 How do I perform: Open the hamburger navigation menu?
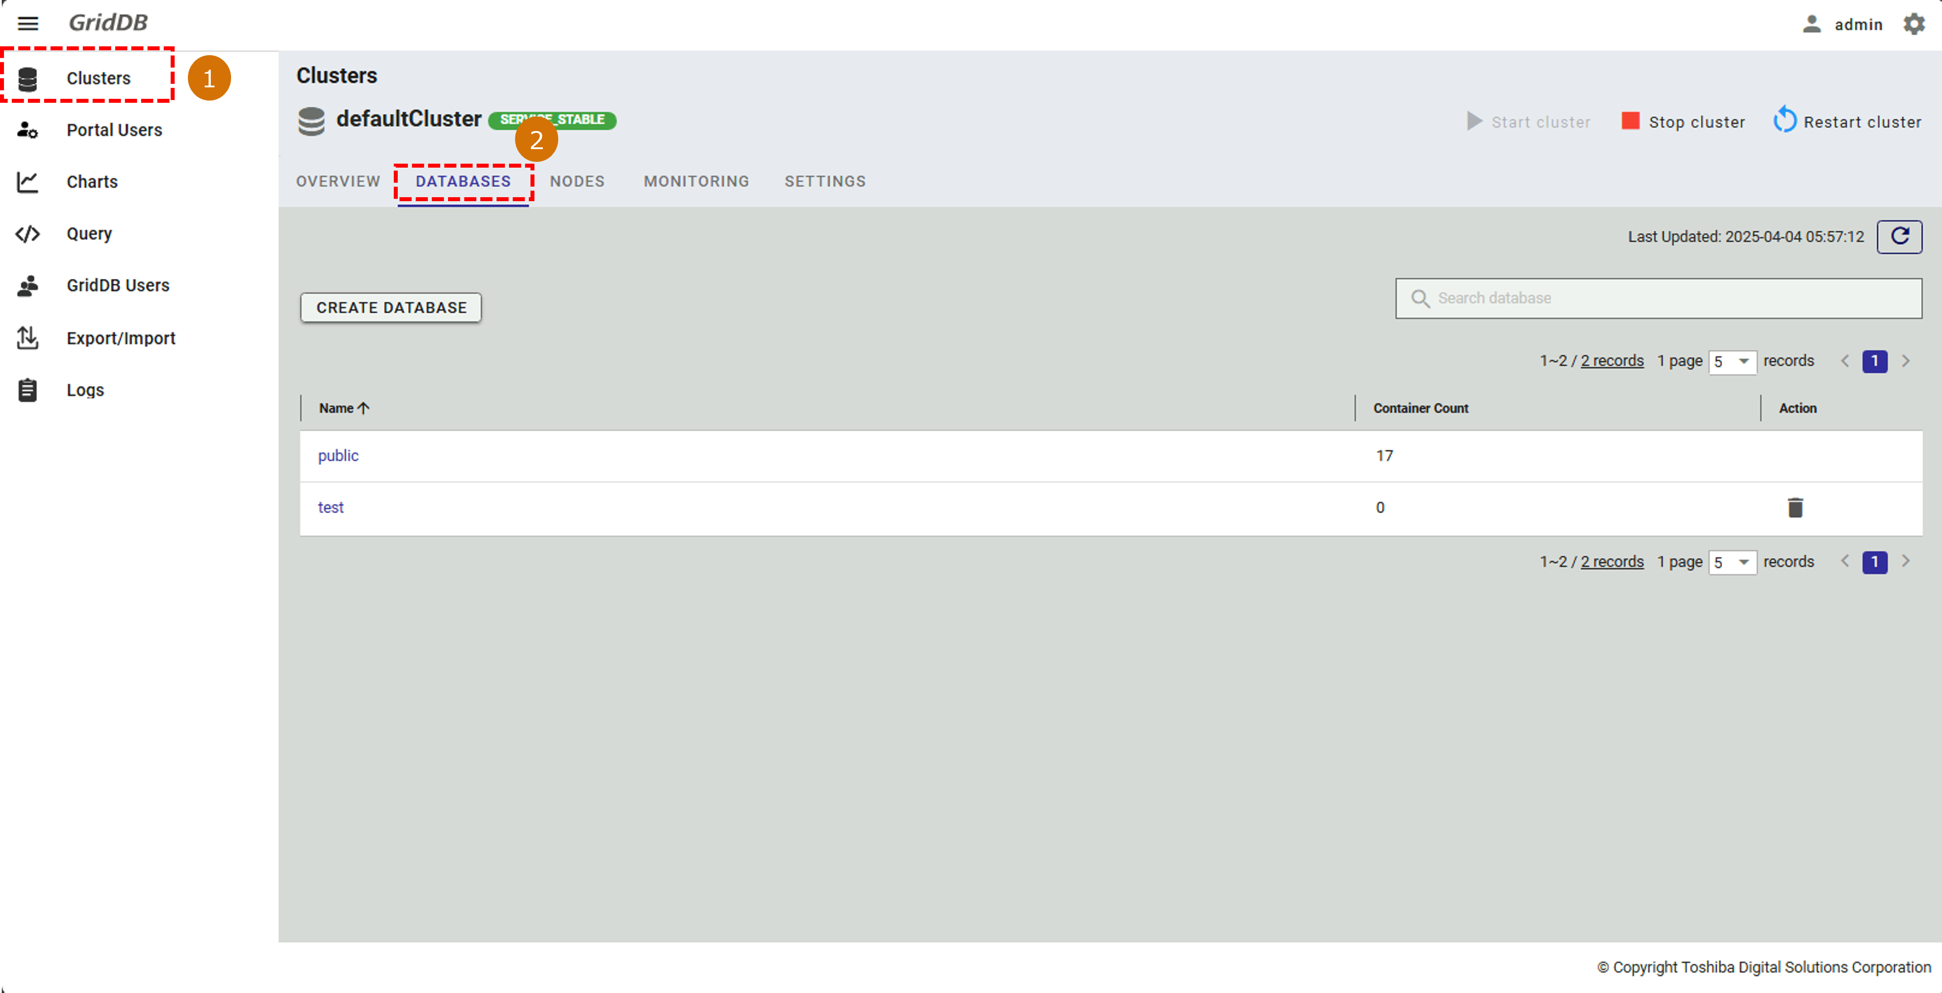[28, 23]
